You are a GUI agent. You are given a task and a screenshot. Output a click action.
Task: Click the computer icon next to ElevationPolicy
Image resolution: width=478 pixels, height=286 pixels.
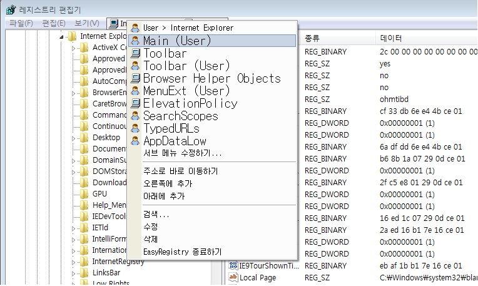135,103
